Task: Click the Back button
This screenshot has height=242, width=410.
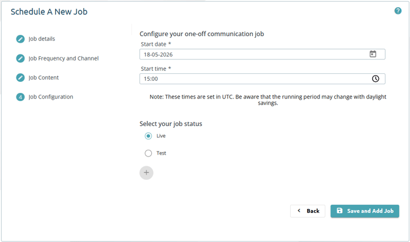Action: 307,211
